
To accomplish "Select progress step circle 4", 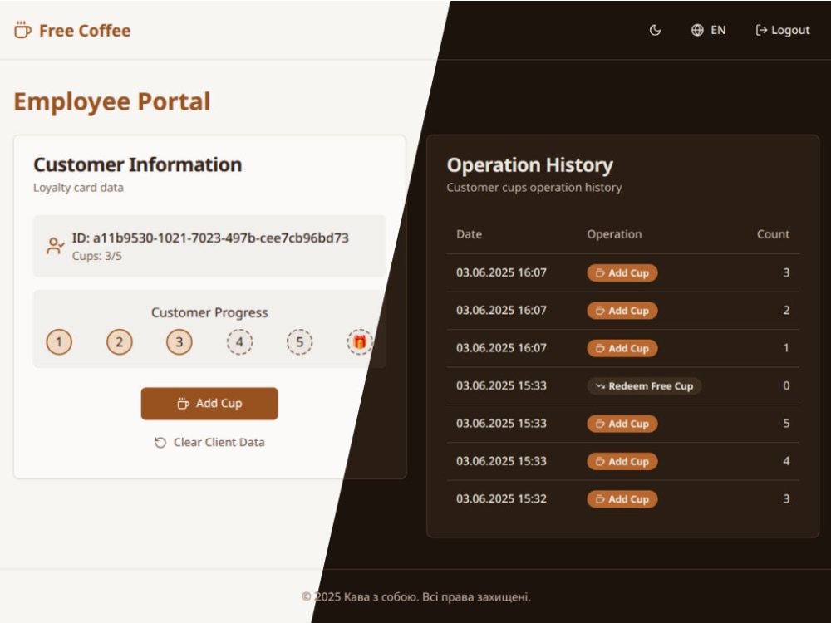I will tap(239, 342).
